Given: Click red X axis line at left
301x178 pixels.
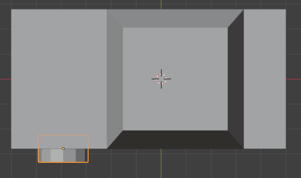Looking at the screenshot, I should (x=5, y=79).
